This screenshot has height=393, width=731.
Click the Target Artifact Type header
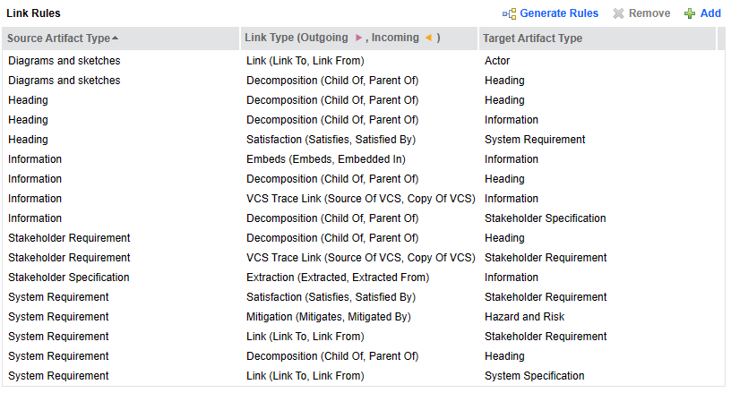[x=532, y=38]
